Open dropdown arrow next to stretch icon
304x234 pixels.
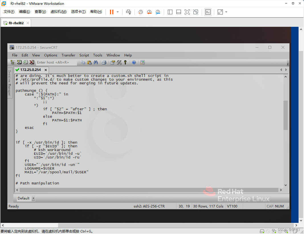coord(226,12)
